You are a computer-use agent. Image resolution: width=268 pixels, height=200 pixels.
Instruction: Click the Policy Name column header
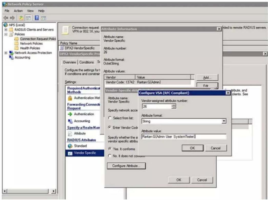80,43
